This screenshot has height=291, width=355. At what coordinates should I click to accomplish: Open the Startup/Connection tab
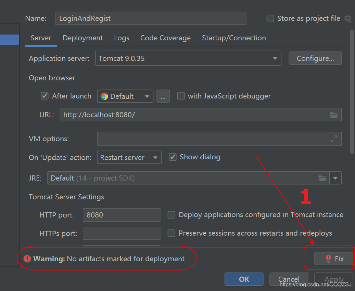click(x=234, y=38)
